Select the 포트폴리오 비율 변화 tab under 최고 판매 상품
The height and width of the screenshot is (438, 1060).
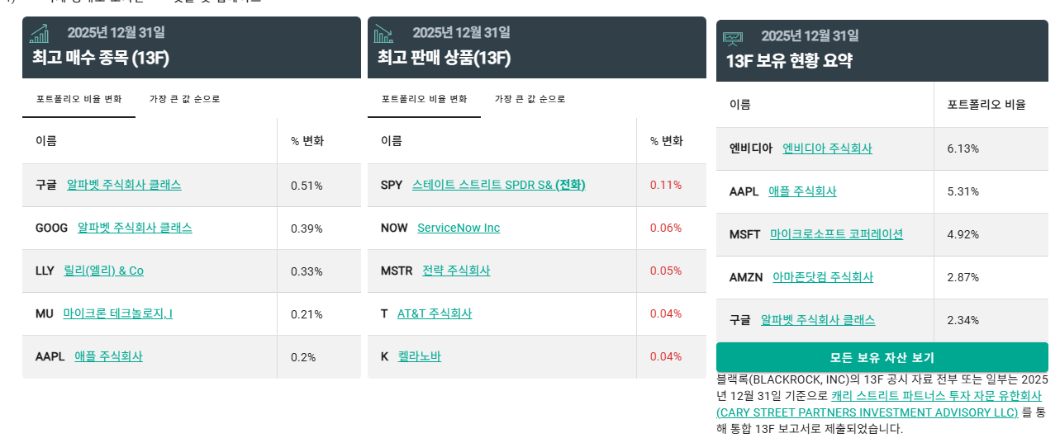coord(425,99)
